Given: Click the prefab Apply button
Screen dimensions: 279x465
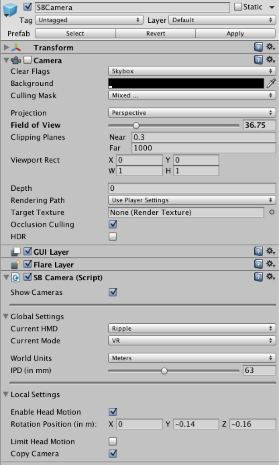Looking at the screenshot, I should click(236, 34).
